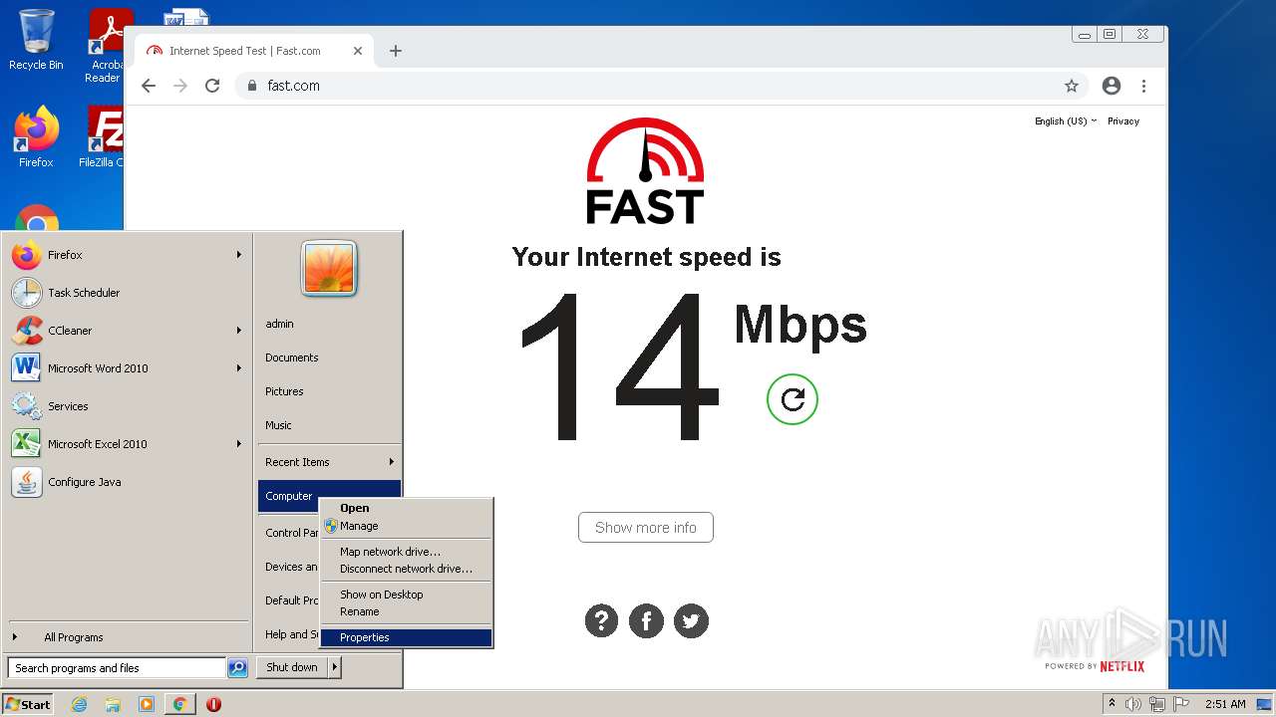This screenshot has width=1276, height=717.
Task: Click the Chrome forward arrow
Action: 180,86
